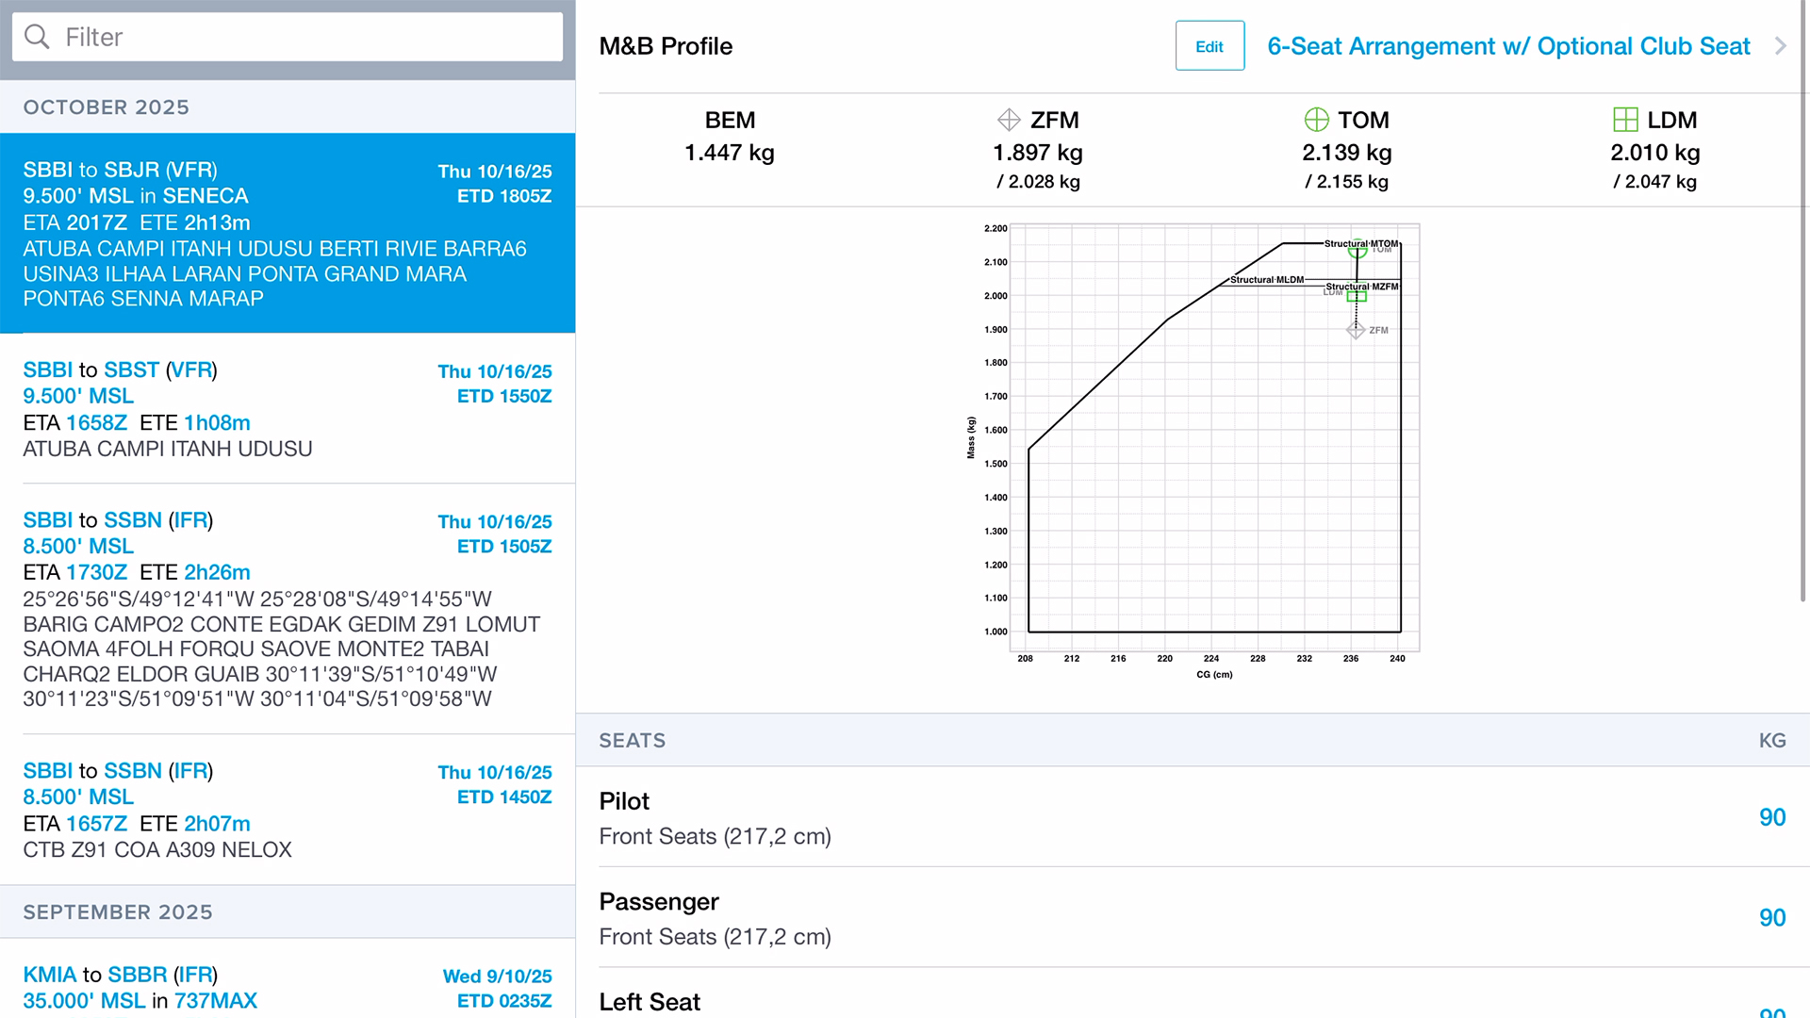Edit the Passenger front seat weight
Image resolution: width=1810 pixels, height=1018 pixels.
1771,917
